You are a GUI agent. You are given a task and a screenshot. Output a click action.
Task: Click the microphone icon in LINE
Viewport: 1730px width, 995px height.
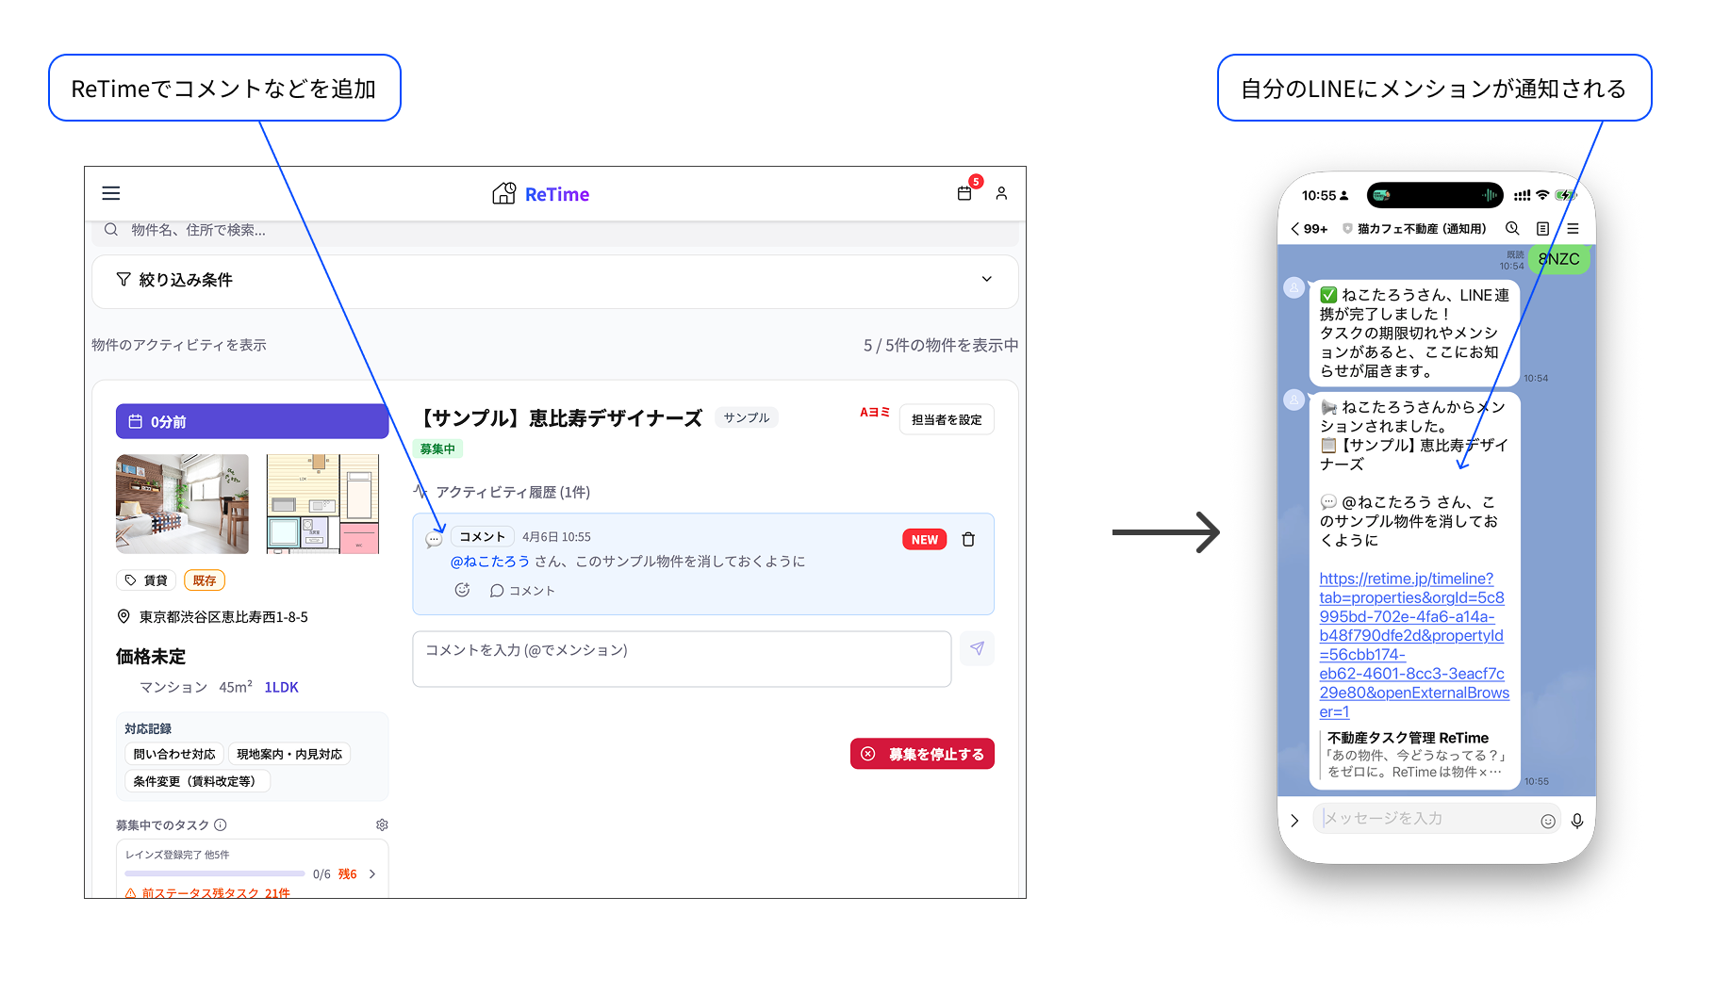1577,821
